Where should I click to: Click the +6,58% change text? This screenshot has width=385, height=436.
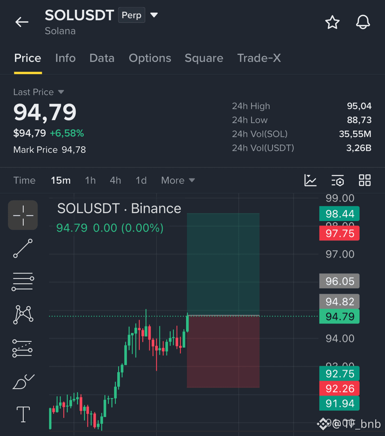(67, 133)
